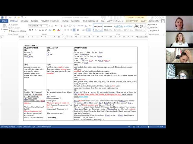The image size is (193, 144).
Task: Toggle Center paragraph alignment
Action: click(x=68, y=30)
